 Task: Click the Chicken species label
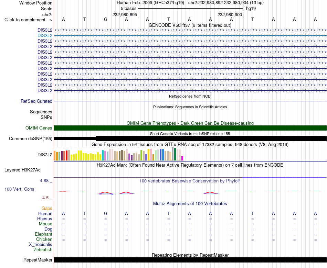point(44,239)
